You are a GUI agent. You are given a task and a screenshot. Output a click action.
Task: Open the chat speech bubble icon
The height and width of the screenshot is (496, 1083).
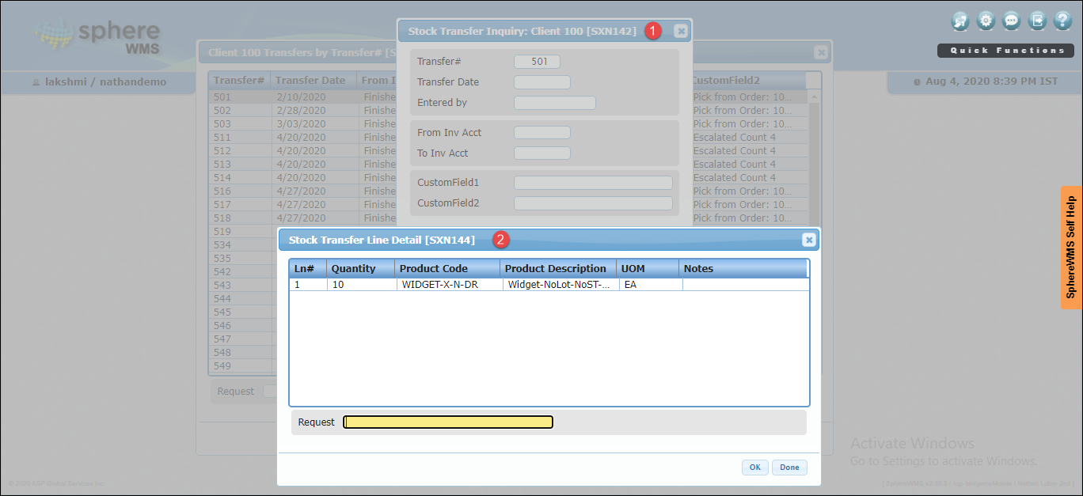[1011, 21]
